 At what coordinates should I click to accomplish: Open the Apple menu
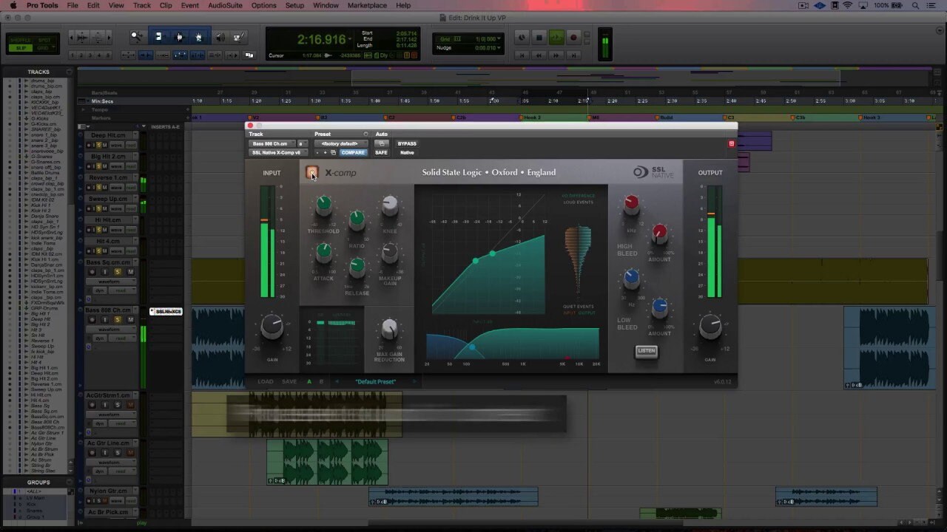coord(13,5)
